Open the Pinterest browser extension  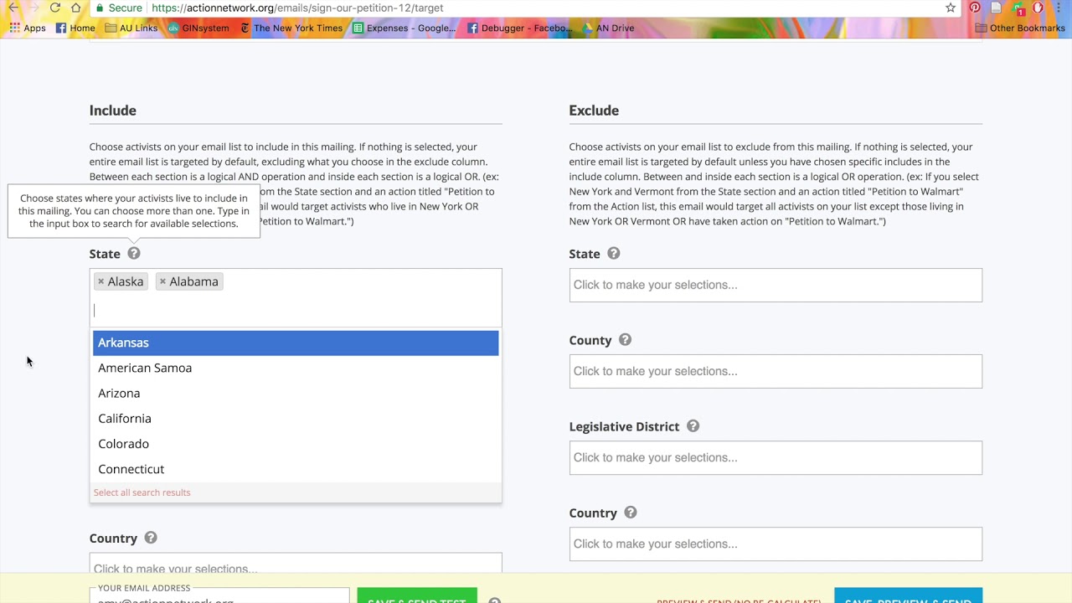(975, 8)
